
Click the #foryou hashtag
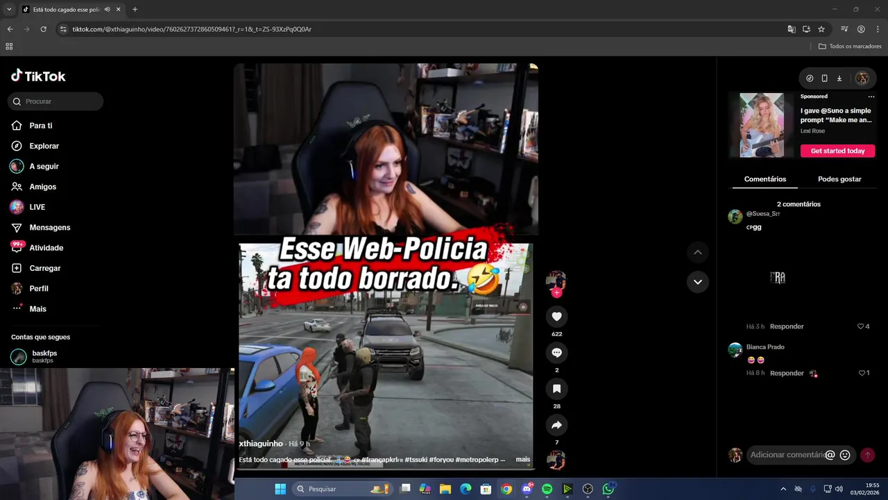coord(441,460)
